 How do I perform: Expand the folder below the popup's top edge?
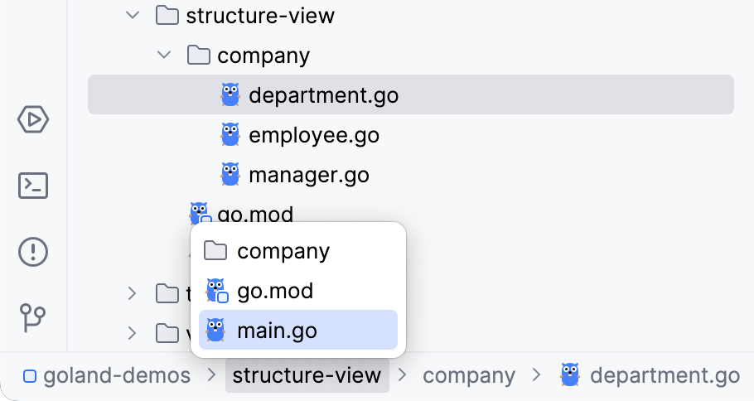132,292
